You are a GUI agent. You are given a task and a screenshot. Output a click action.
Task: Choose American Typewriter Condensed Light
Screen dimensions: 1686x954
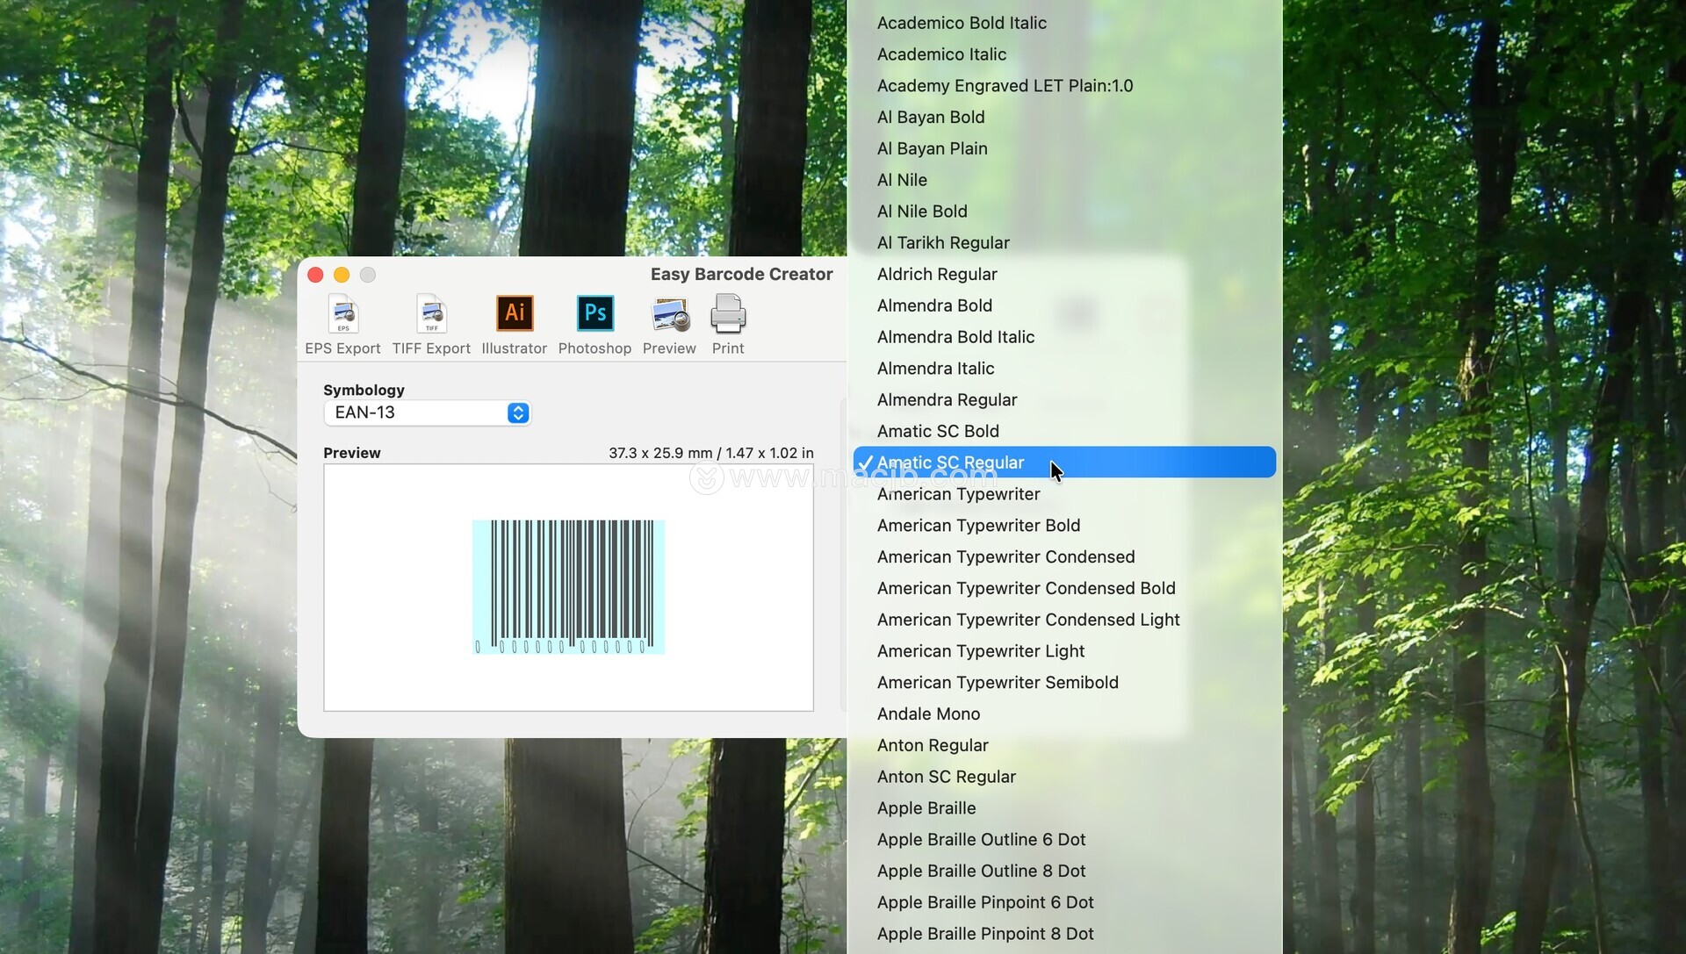[1027, 620]
